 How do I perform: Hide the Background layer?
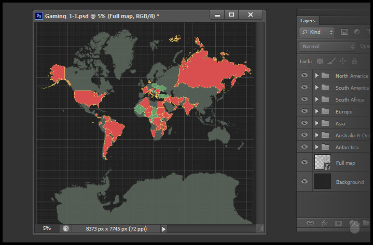tap(305, 181)
